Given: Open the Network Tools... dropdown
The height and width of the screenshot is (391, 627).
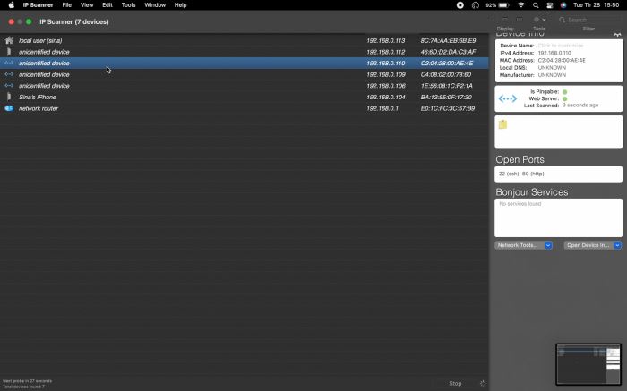Looking at the screenshot, I should pyautogui.click(x=523, y=245).
